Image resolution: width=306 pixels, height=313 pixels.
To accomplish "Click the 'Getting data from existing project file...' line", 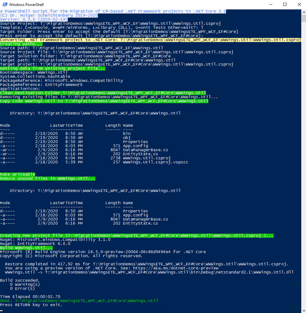I will pos(52,68).
